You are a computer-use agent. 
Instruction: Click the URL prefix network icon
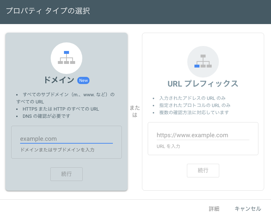coord(203,62)
